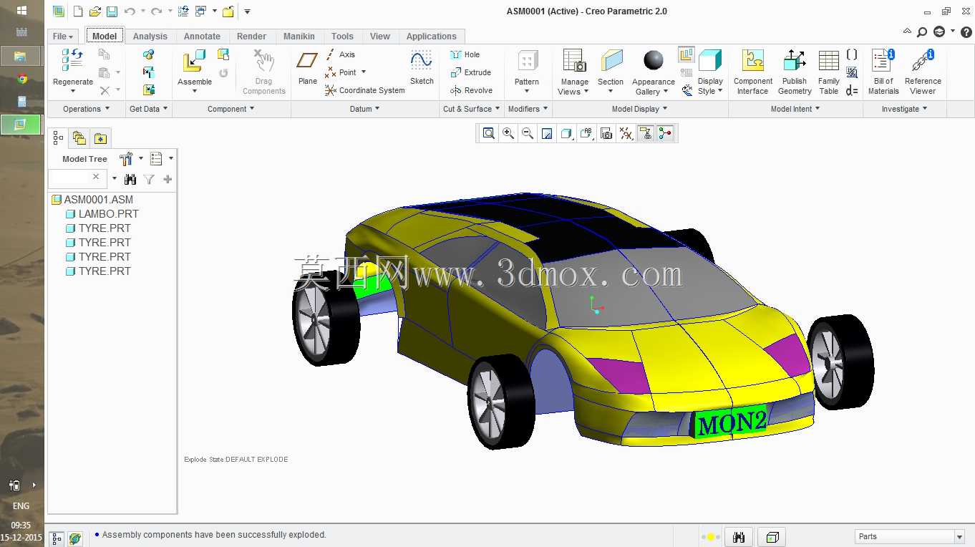The width and height of the screenshot is (975, 547).
Task: Expand the Get Data group
Action: pos(148,109)
